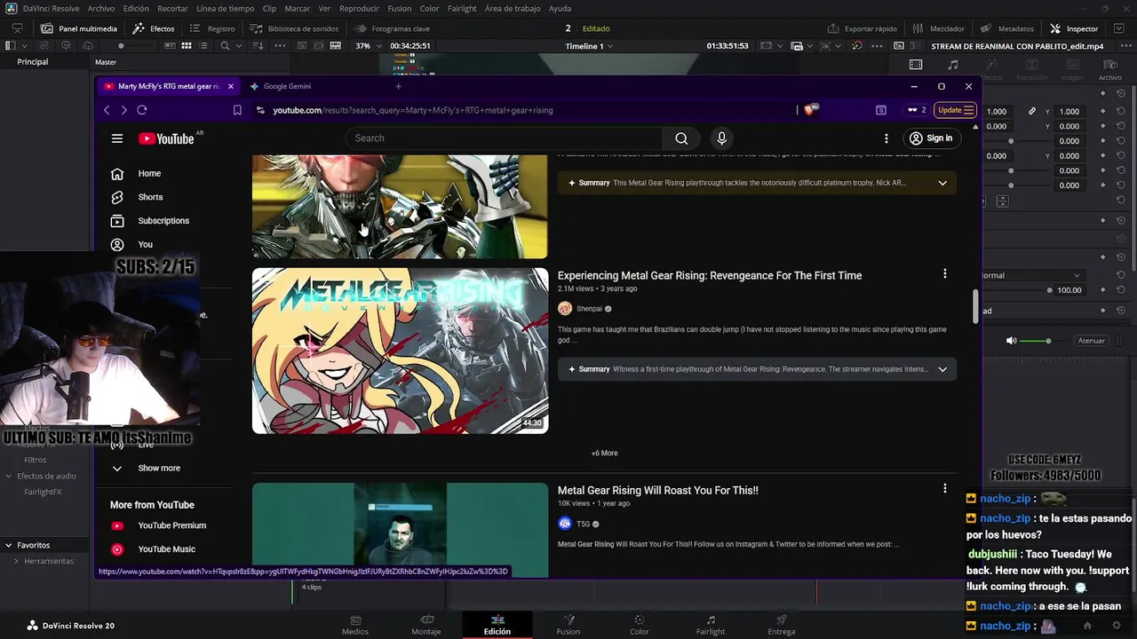The width and height of the screenshot is (1137, 639).
Task: Switch media pool to list view
Action: coord(205,45)
